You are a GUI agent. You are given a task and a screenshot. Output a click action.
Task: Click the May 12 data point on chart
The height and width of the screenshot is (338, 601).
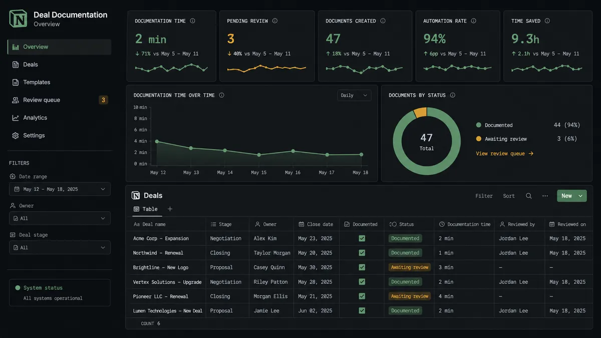[x=157, y=142]
